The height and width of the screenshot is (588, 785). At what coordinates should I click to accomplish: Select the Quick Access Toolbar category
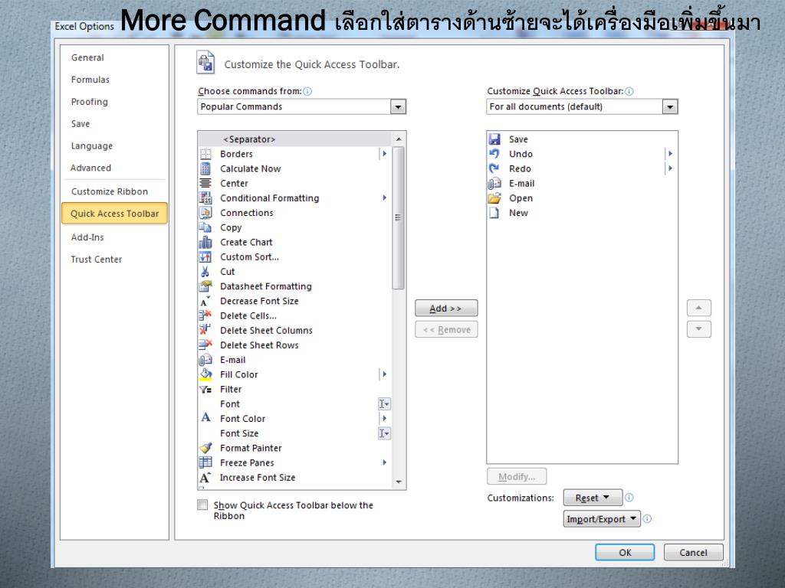[115, 214]
